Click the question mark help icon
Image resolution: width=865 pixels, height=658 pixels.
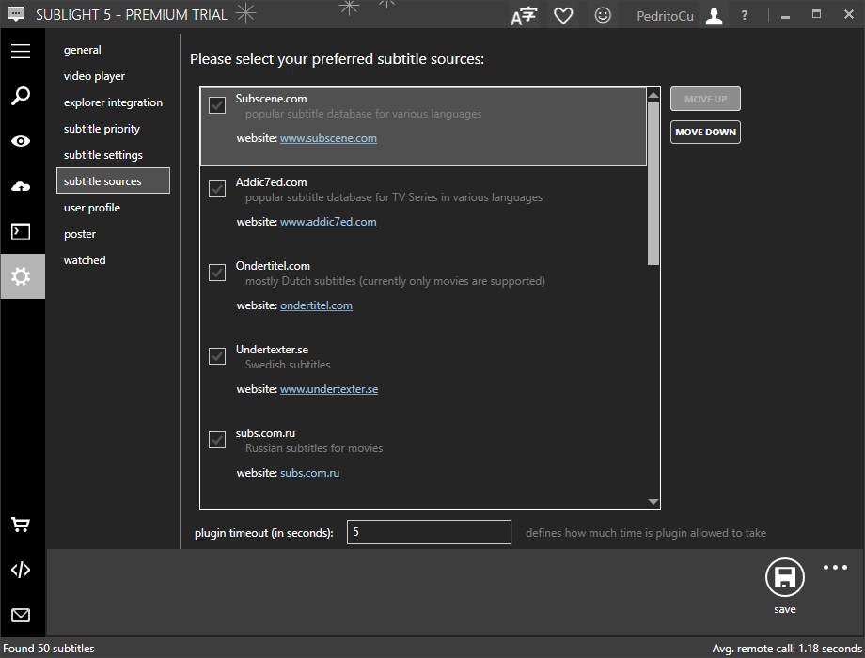[745, 15]
